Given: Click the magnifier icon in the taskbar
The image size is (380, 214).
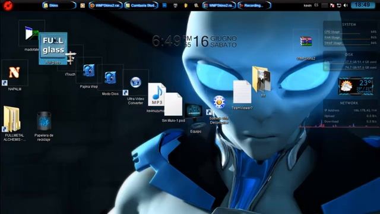Looking at the screenshot, I should (x=196, y=5).
